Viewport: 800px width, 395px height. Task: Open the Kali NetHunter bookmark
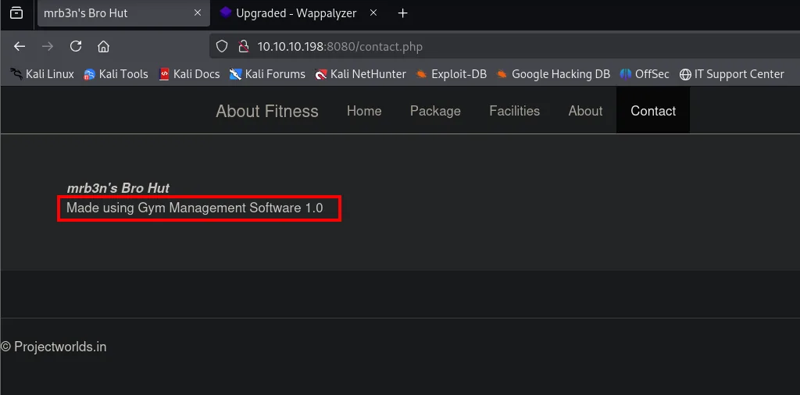(x=360, y=74)
